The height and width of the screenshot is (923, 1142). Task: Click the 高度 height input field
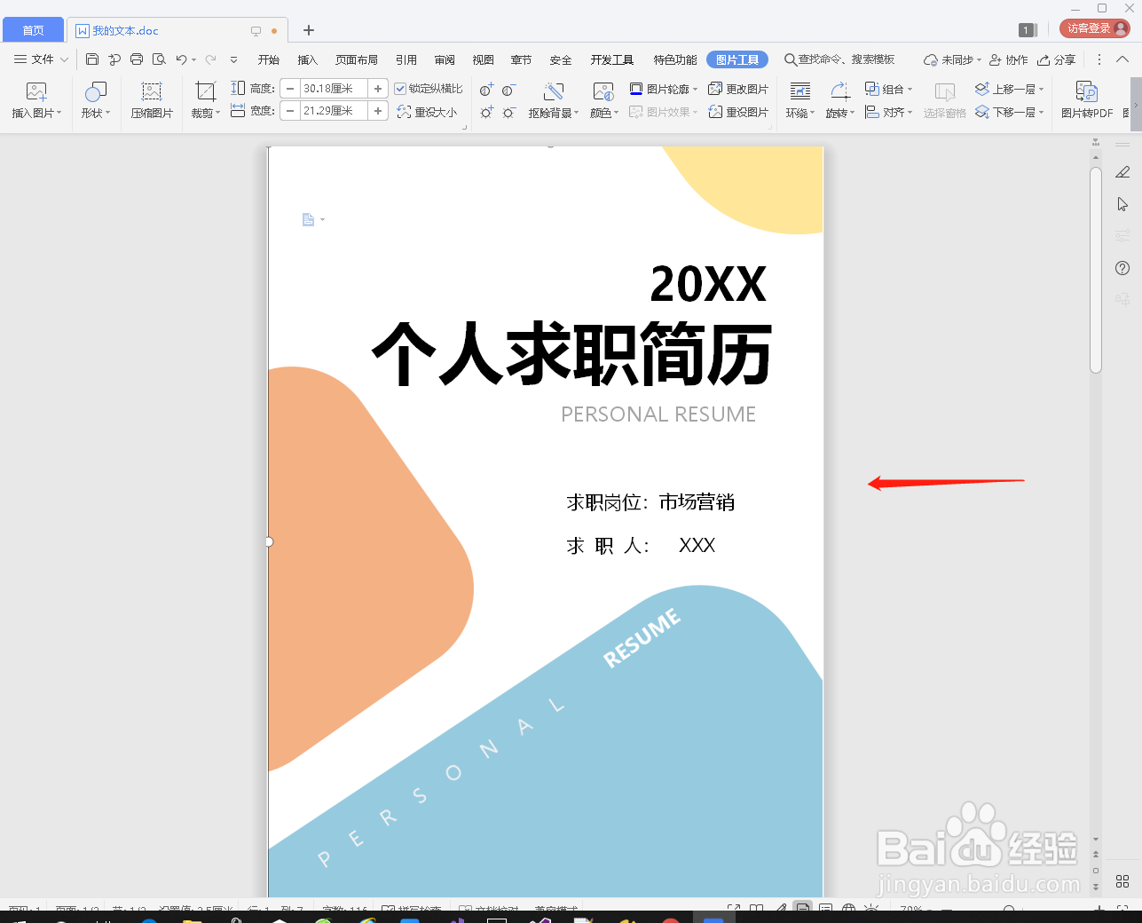click(x=334, y=88)
